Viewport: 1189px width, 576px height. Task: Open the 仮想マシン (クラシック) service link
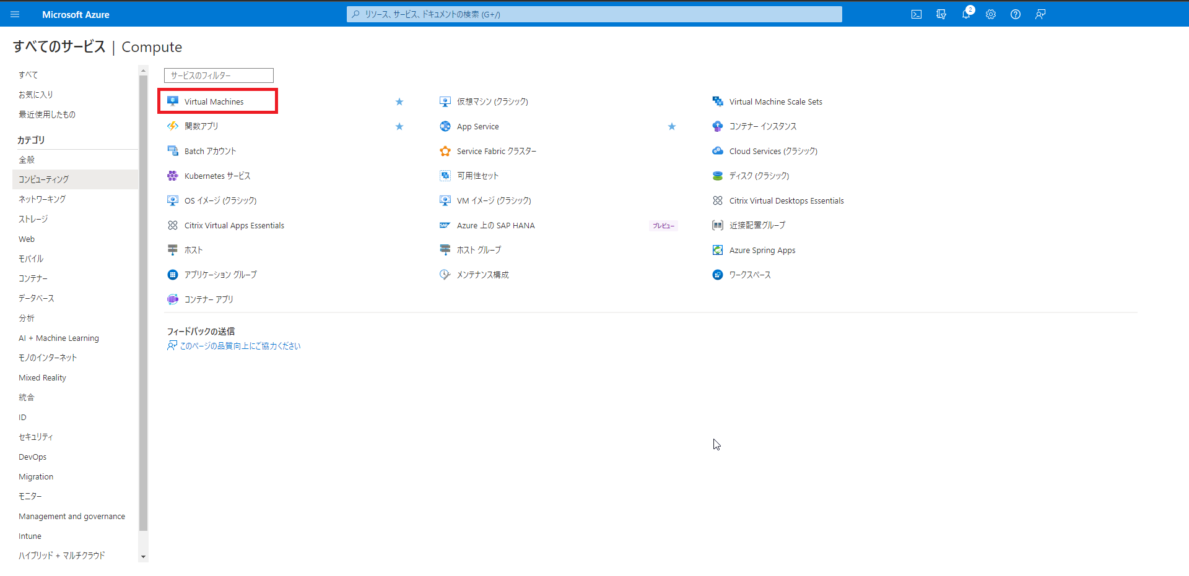[492, 101]
